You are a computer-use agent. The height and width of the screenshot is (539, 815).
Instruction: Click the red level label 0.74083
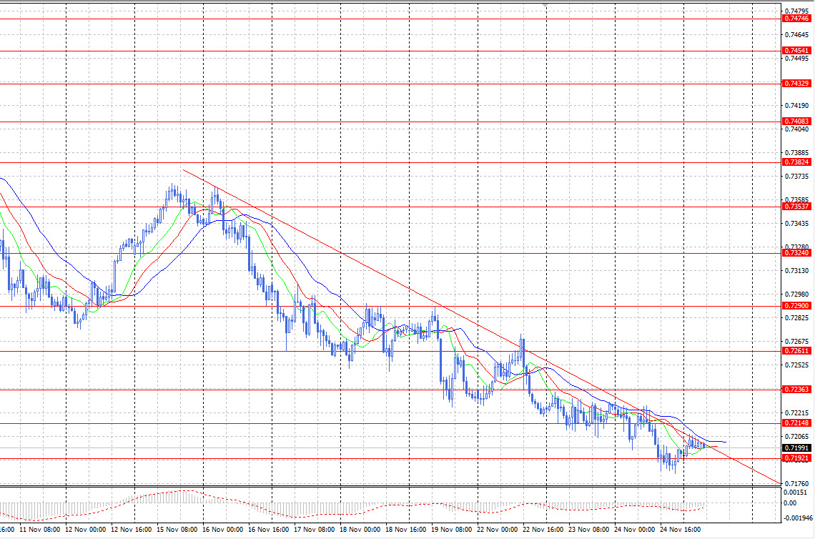coord(796,122)
